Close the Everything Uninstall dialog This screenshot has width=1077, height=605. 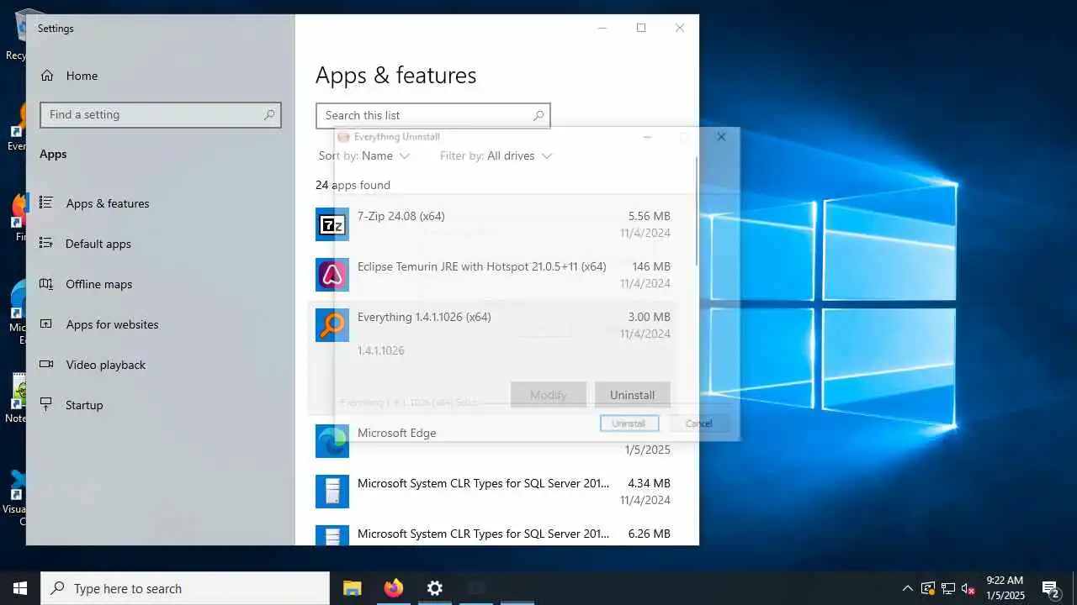click(x=721, y=137)
